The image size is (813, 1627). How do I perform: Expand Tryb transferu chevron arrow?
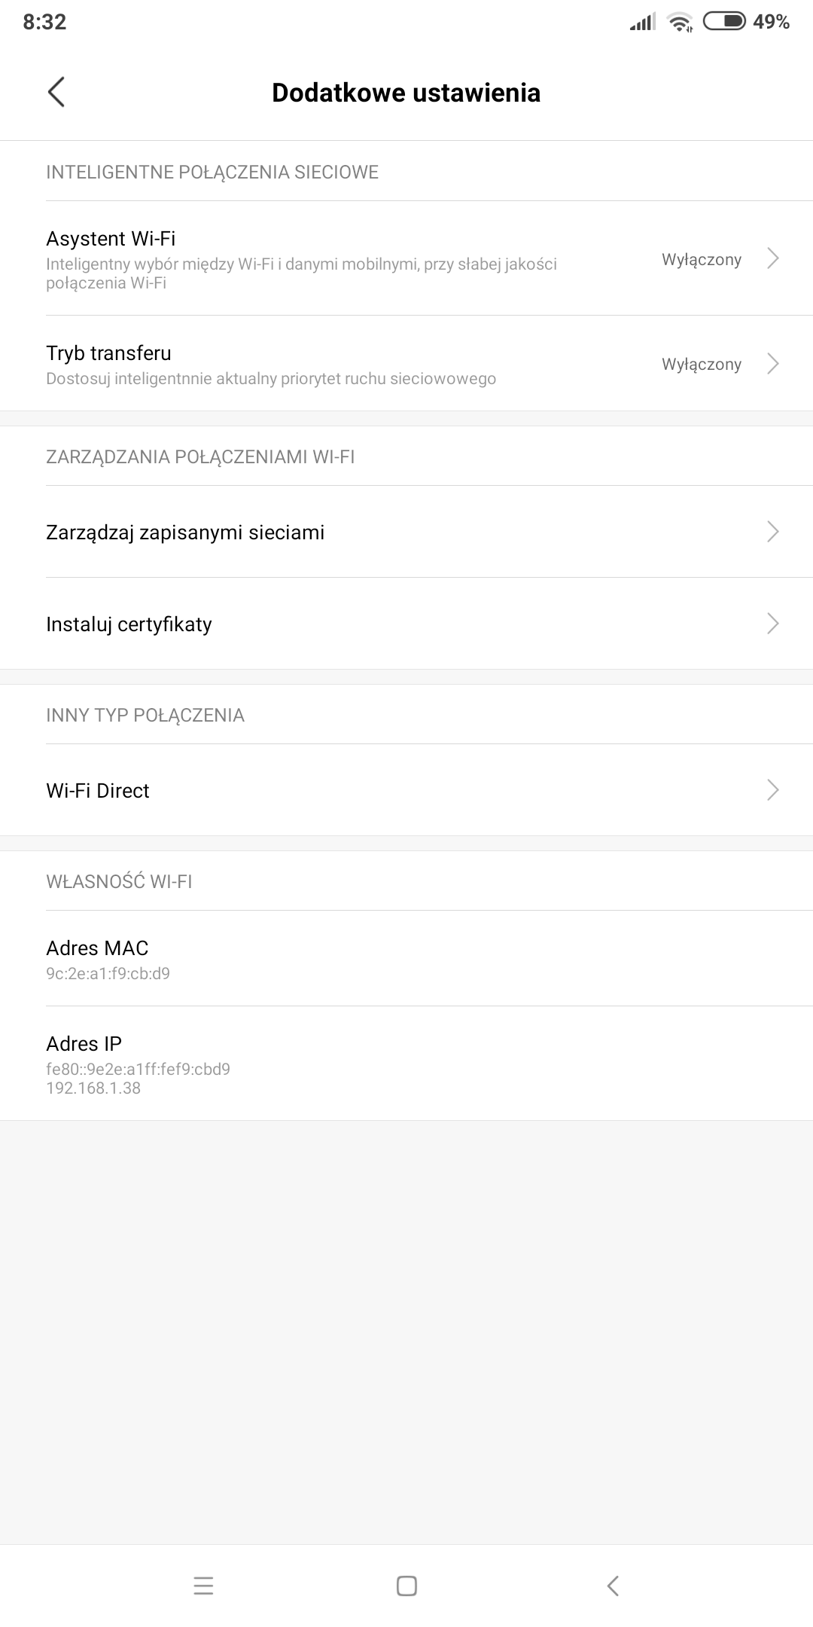point(772,364)
